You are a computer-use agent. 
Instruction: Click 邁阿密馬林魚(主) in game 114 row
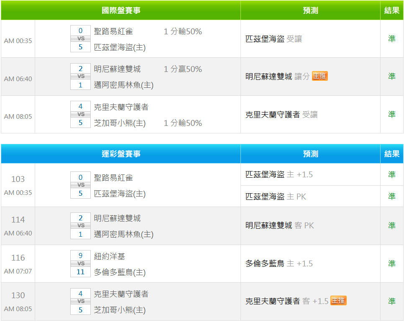[x=124, y=235]
